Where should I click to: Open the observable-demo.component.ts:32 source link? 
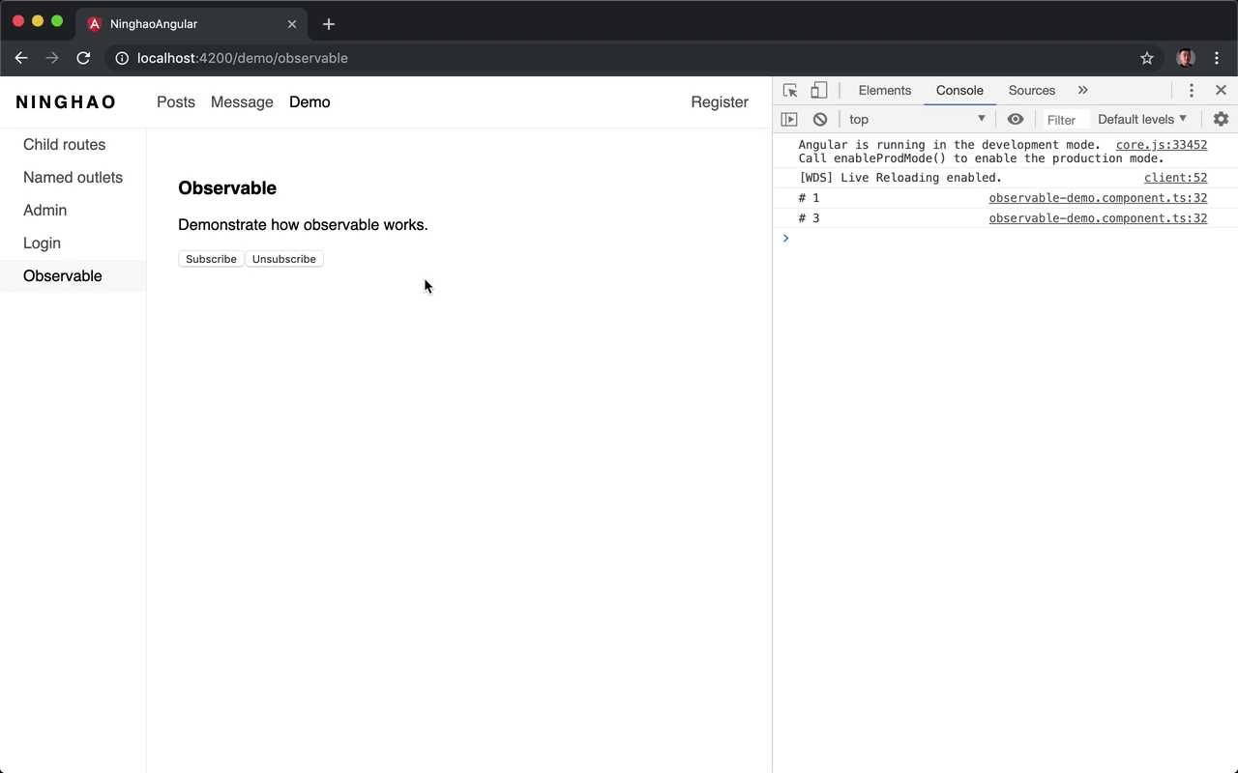click(1098, 197)
